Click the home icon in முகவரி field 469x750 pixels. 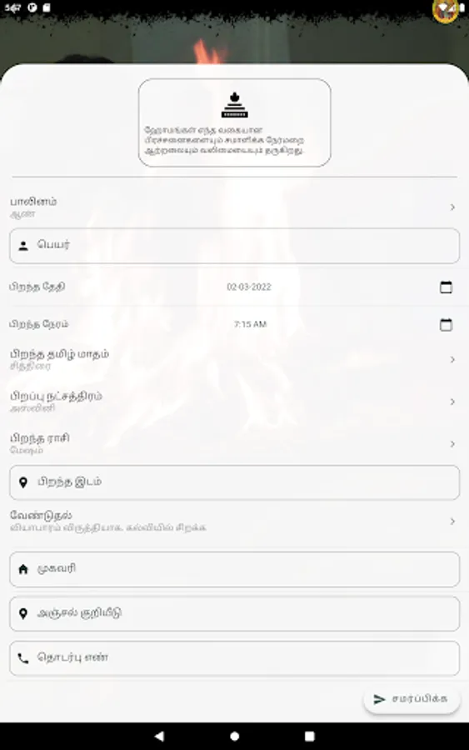[x=23, y=569]
